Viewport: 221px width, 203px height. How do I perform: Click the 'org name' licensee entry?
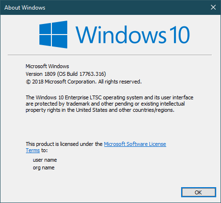(44, 167)
